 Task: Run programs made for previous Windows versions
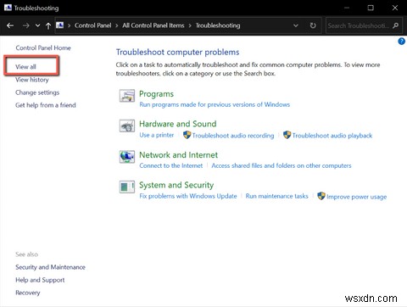[215, 104]
